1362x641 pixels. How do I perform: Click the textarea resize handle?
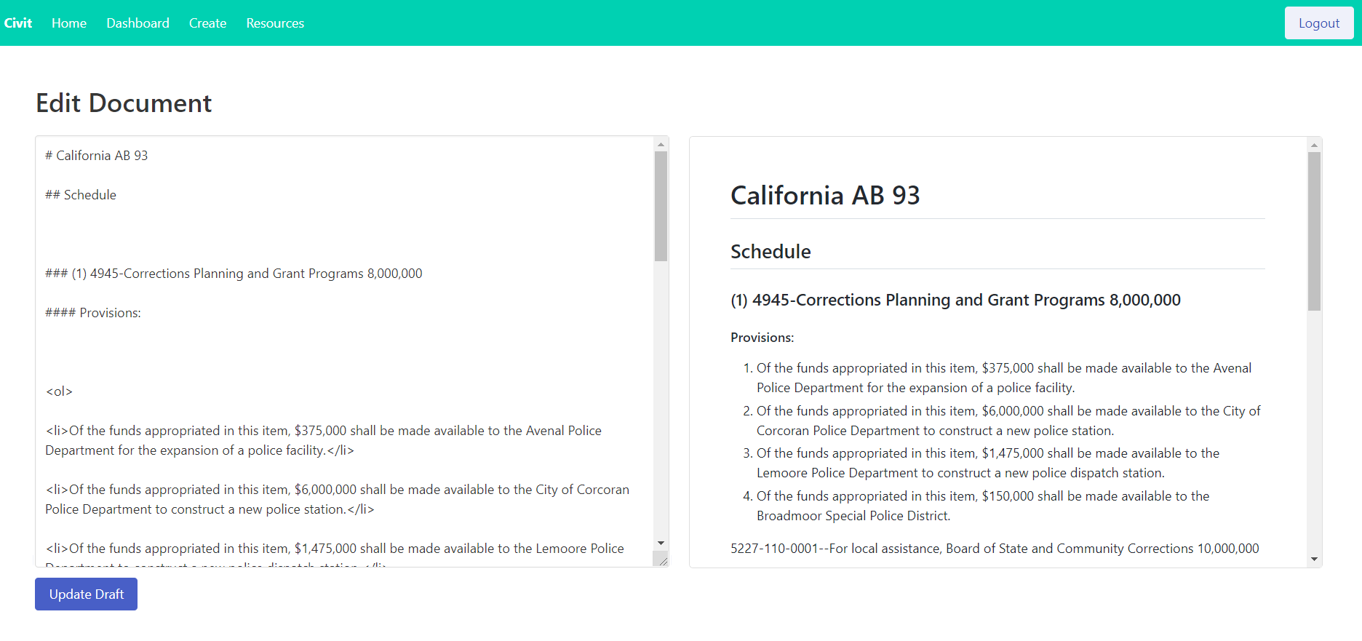(x=661, y=559)
